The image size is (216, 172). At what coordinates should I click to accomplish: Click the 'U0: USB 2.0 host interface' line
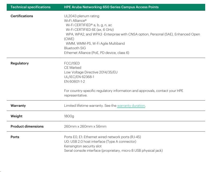(x=100, y=141)
